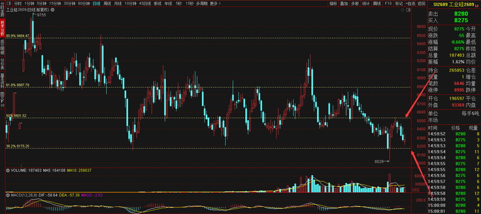Click the 返回 back button
481x214 pixels.
[x=421, y=4]
